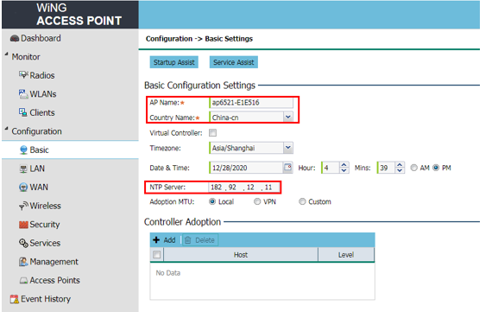This screenshot has width=498, height=312.
Task: Select the Radios monitor icon
Action: pyautogui.click(x=23, y=75)
